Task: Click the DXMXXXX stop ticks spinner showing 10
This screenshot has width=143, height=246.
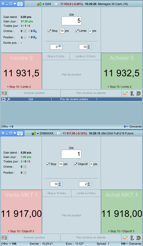Action: [x=56, y=184]
